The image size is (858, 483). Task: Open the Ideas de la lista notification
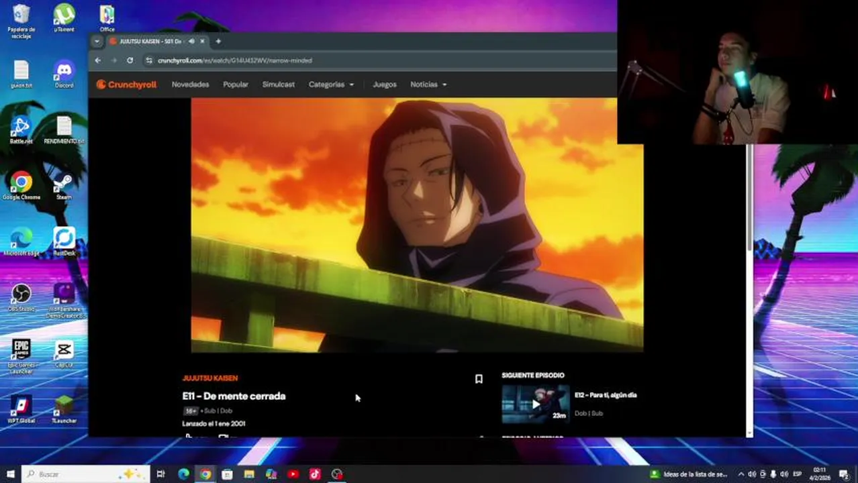689,474
